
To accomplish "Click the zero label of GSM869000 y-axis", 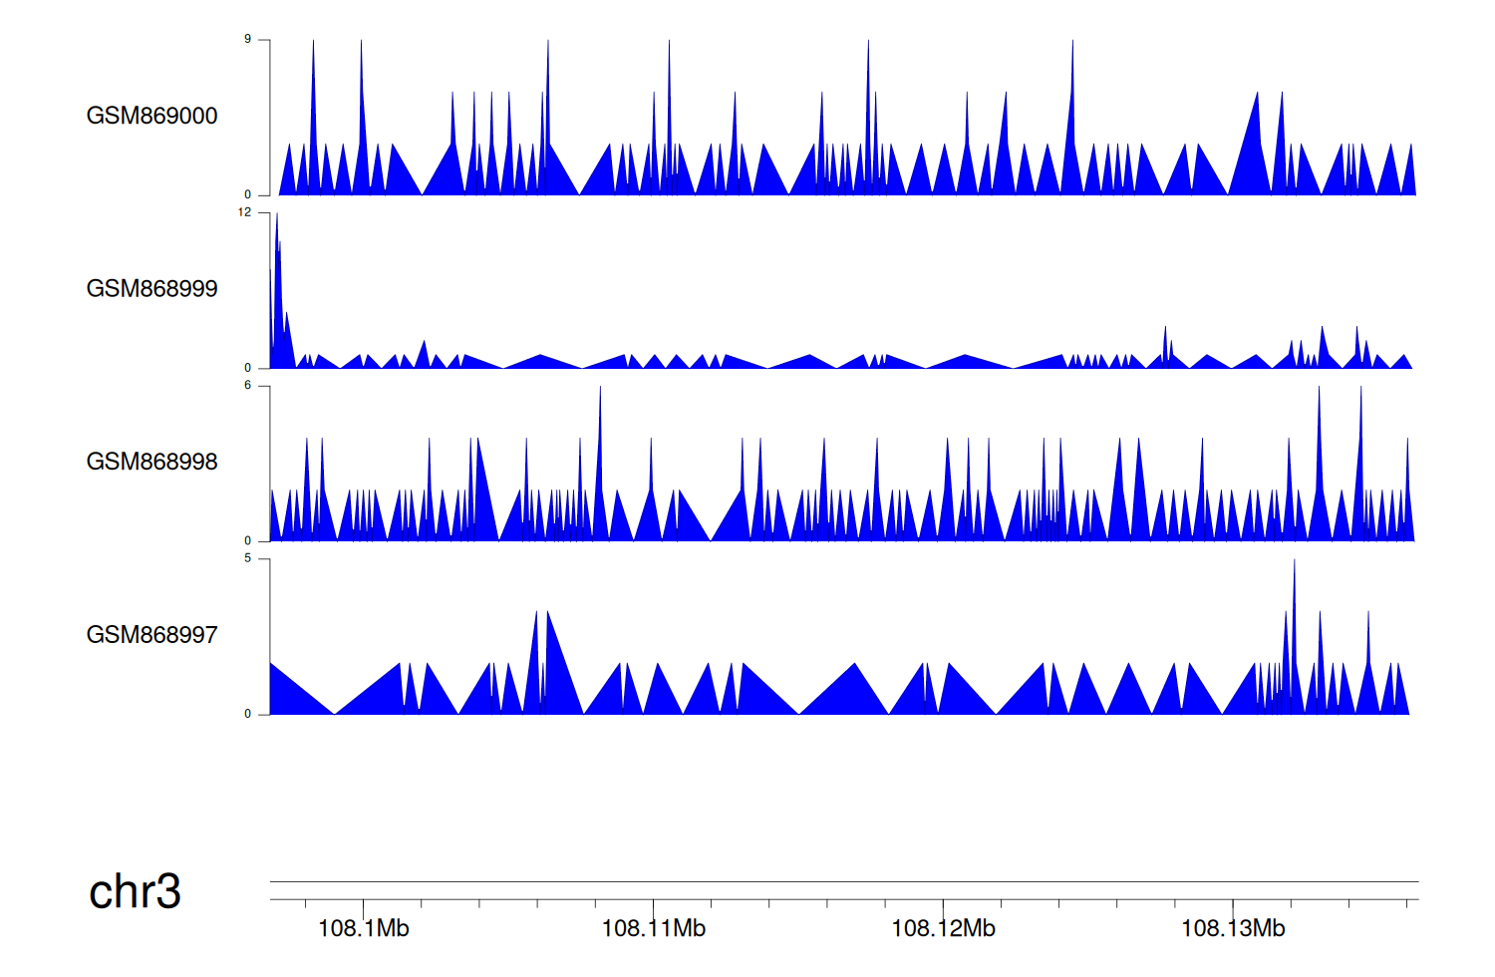I will pos(247,195).
